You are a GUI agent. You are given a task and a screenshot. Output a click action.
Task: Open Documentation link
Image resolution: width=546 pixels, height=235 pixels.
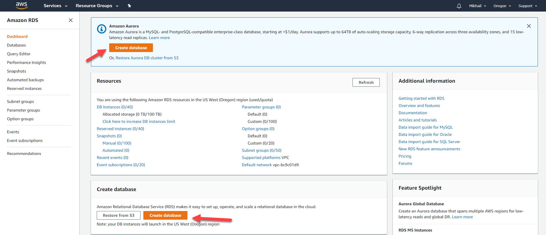(x=413, y=113)
